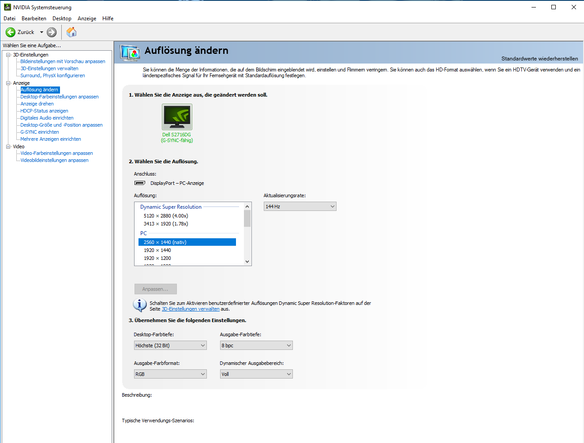Select Auflösung ändern in the task tree
This screenshot has width=584, height=443.
point(40,90)
